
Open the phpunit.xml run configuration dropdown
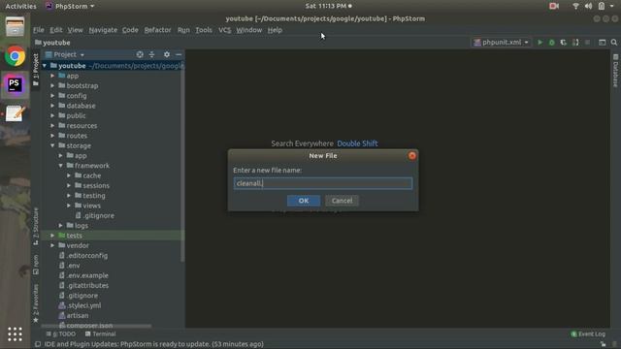pos(501,43)
